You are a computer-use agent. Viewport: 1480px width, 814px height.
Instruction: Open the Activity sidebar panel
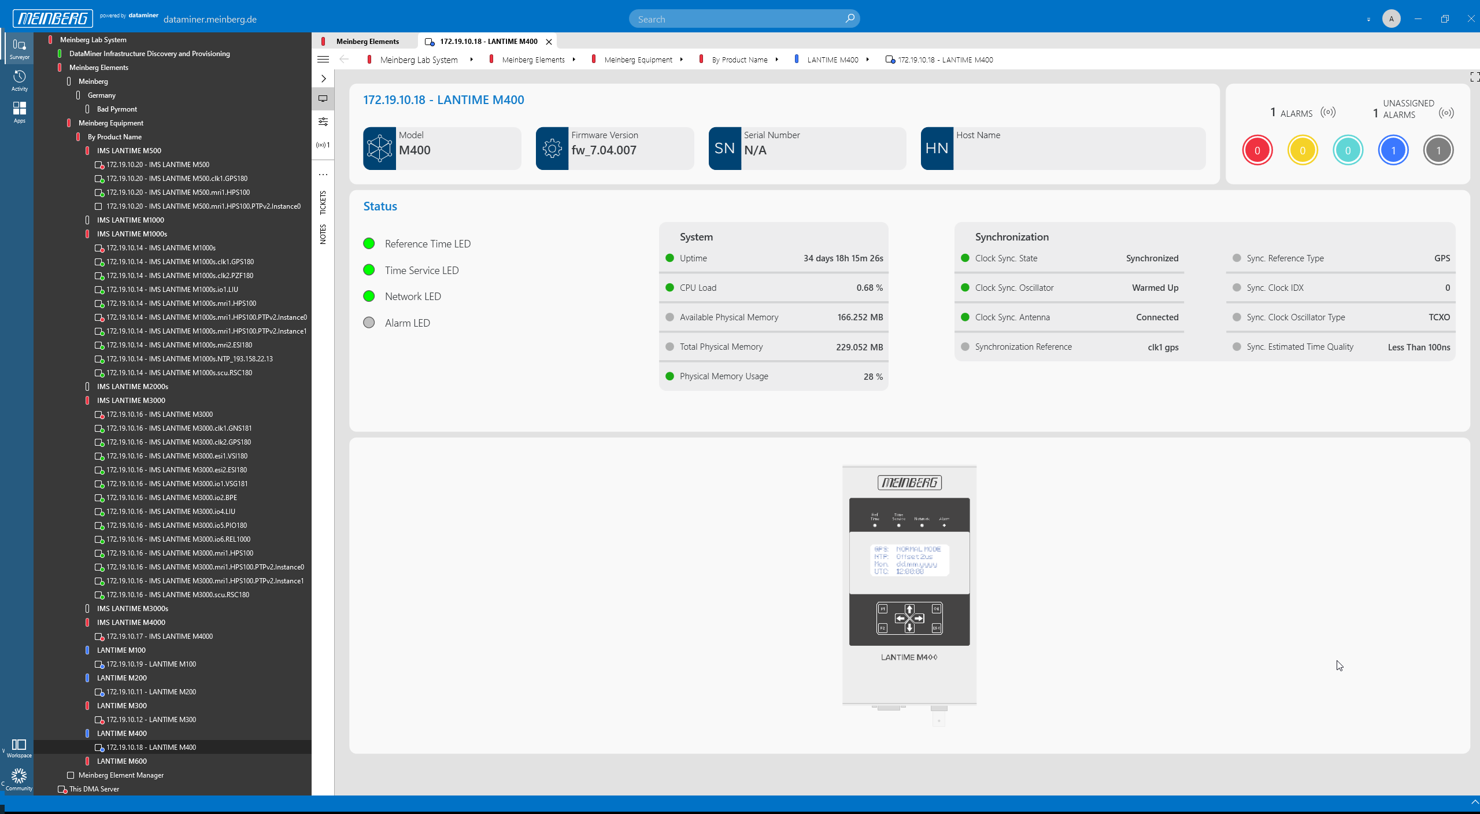pyautogui.click(x=19, y=81)
